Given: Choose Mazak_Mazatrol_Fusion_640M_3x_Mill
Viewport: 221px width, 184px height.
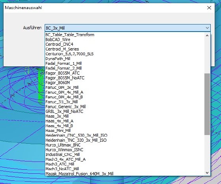Looking at the screenshot, I should click(125, 174).
